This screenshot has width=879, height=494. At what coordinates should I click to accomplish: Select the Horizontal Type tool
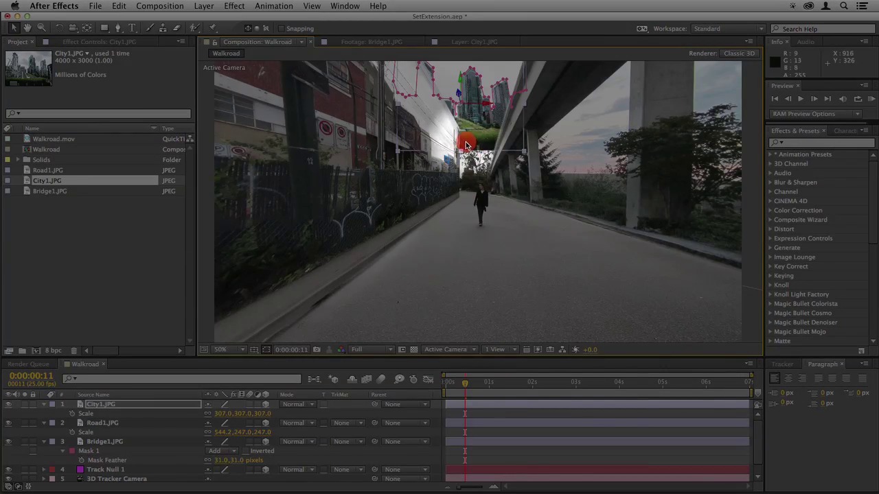[132, 28]
